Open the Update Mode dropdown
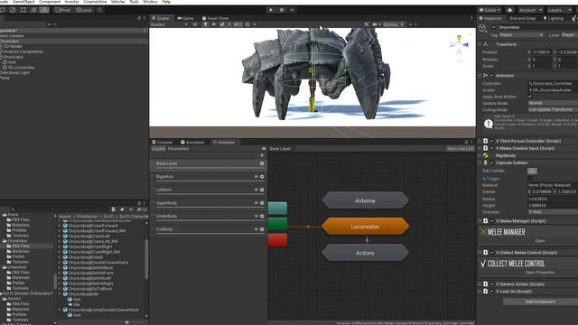This screenshot has width=578, height=325. tap(553, 103)
